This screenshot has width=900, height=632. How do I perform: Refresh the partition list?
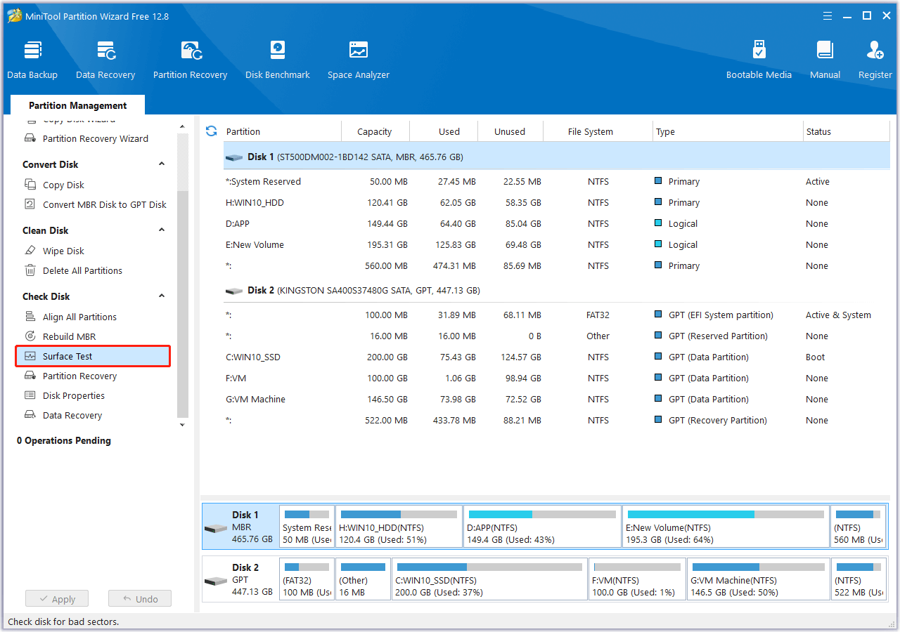coord(211,131)
